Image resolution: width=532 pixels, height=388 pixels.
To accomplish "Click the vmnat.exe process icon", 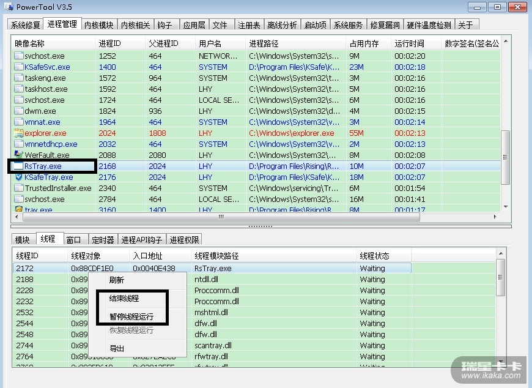I will 19,122.
